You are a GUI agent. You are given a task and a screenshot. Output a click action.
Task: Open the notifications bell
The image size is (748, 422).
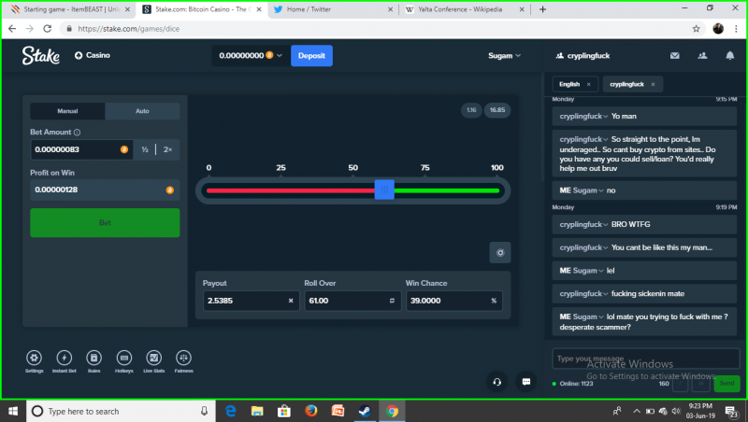(x=730, y=56)
